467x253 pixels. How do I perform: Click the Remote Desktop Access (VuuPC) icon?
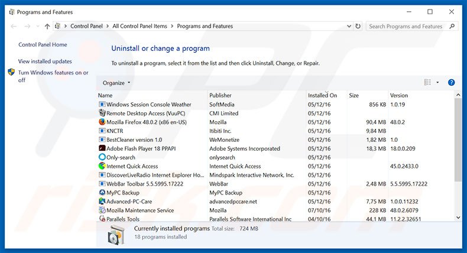click(102, 113)
